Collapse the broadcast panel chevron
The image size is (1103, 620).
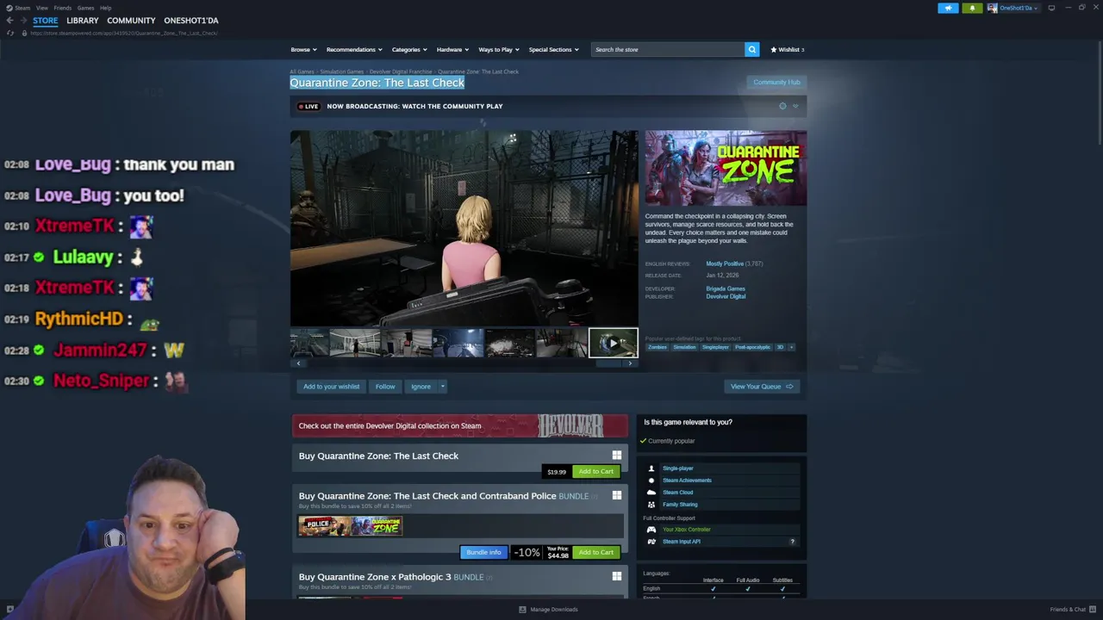(795, 106)
